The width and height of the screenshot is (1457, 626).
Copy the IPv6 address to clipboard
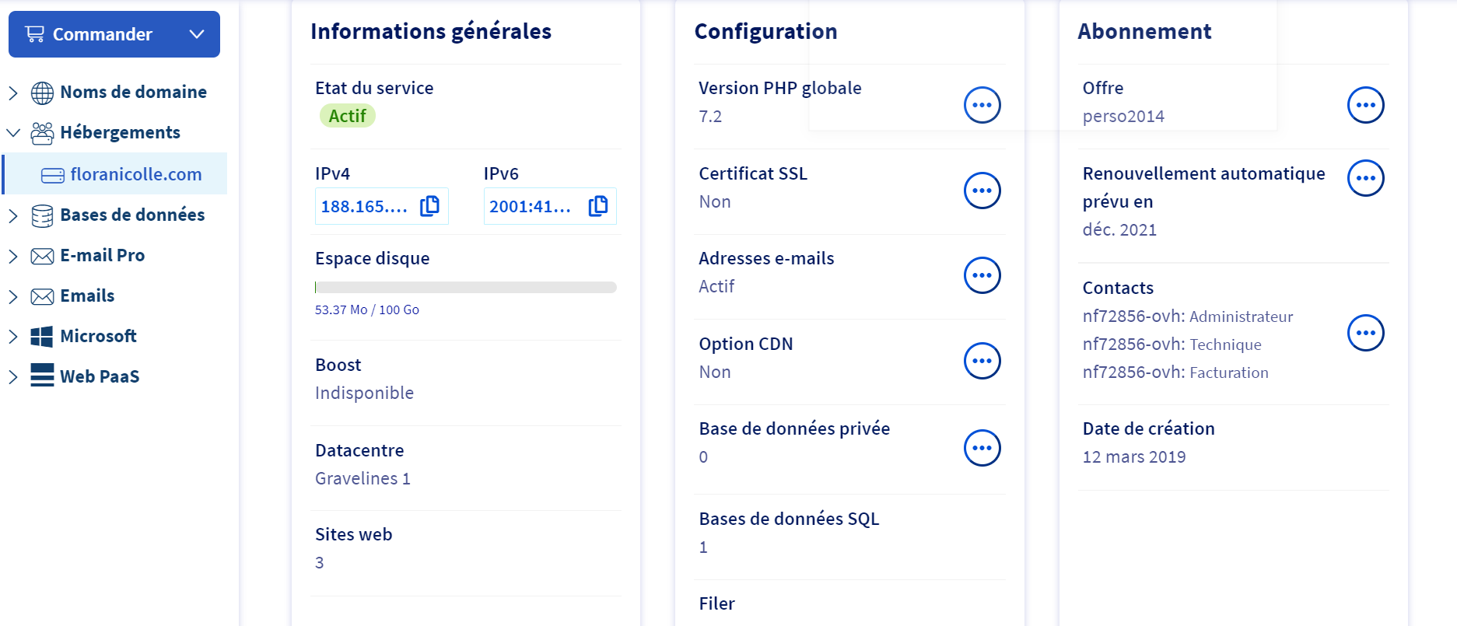click(597, 206)
